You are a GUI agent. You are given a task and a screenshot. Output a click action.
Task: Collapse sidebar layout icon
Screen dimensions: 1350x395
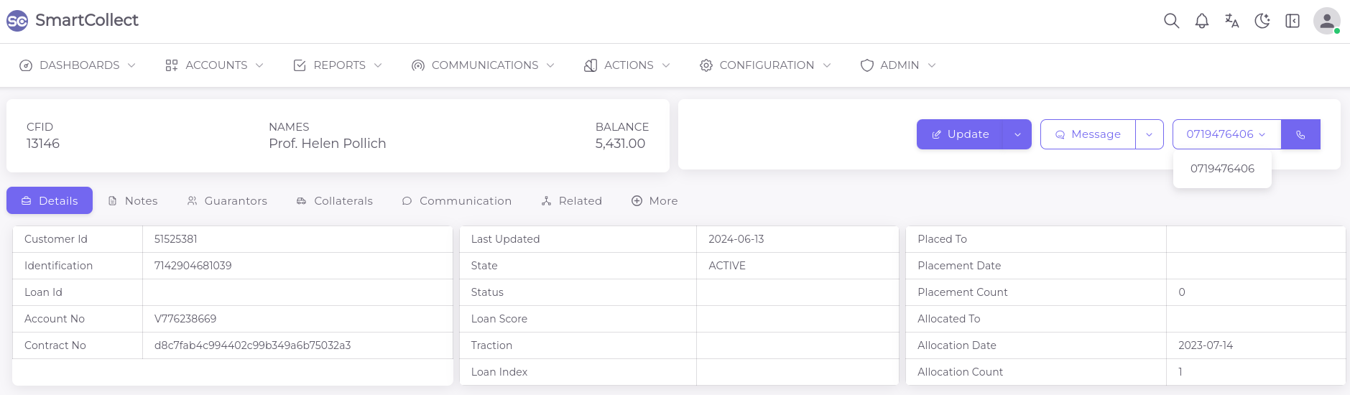click(1292, 21)
